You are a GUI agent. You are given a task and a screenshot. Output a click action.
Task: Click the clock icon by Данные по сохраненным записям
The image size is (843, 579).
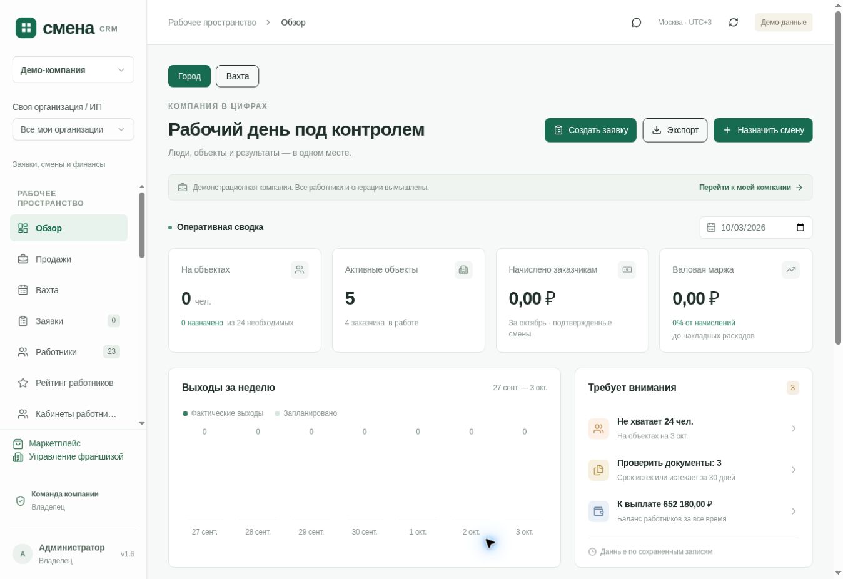(x=592, y=552)
